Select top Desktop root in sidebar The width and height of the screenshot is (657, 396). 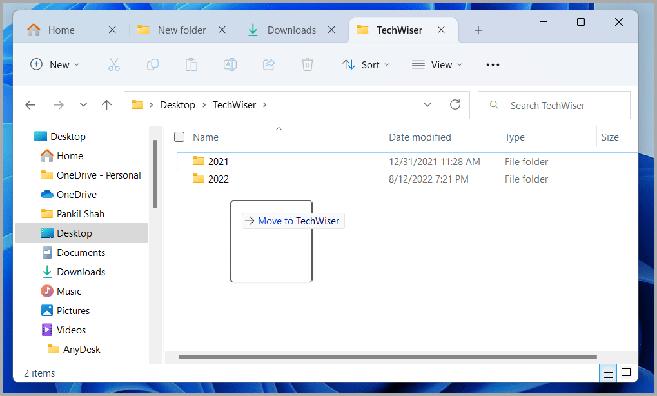click(x=59, y=136)
